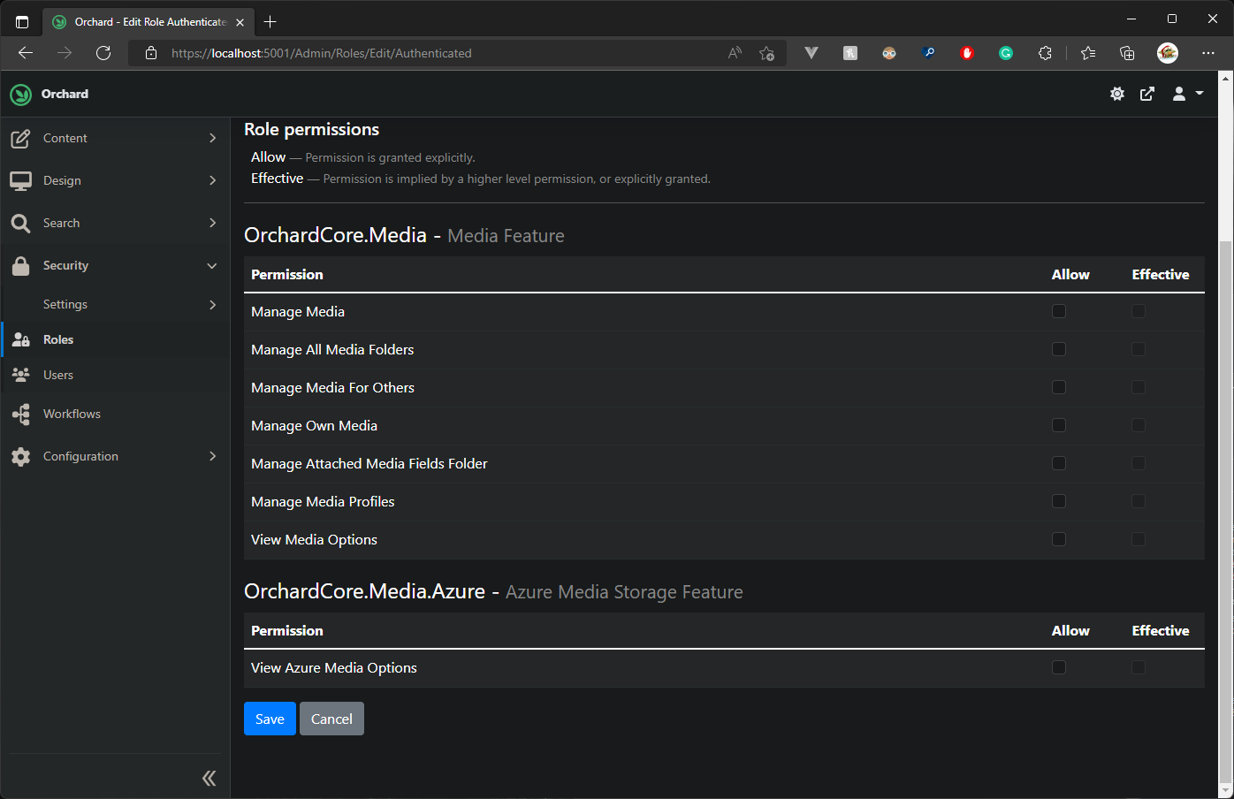Image resolution: width=1234 pixels, height=799 pixels.
Task: Click the Workflows icon in sidebar
Action: coord(20,414)
